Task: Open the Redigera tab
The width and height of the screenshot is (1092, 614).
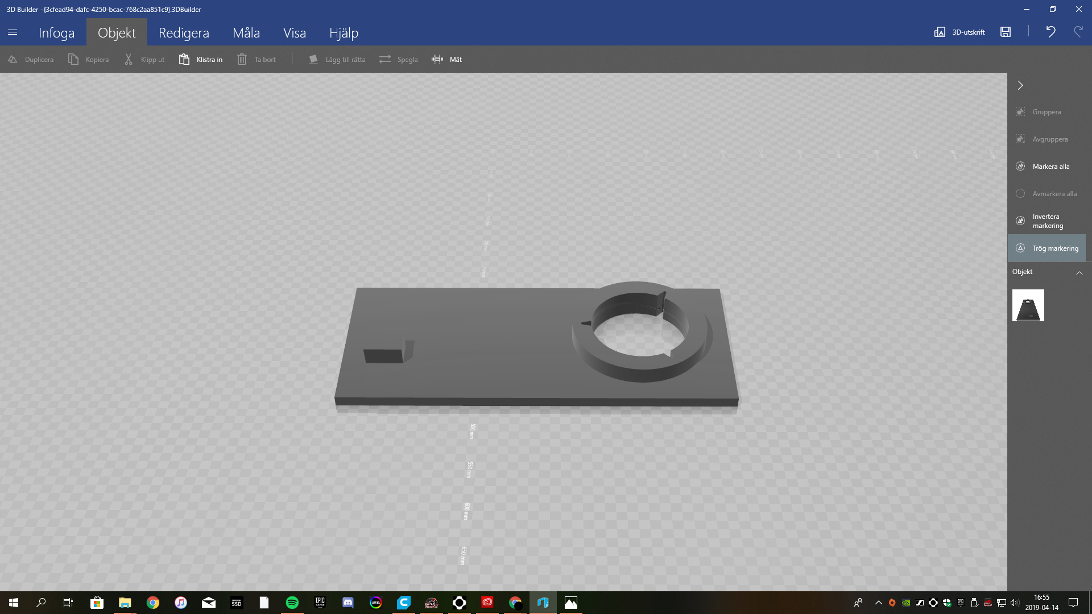Action: tap(184, 32)
